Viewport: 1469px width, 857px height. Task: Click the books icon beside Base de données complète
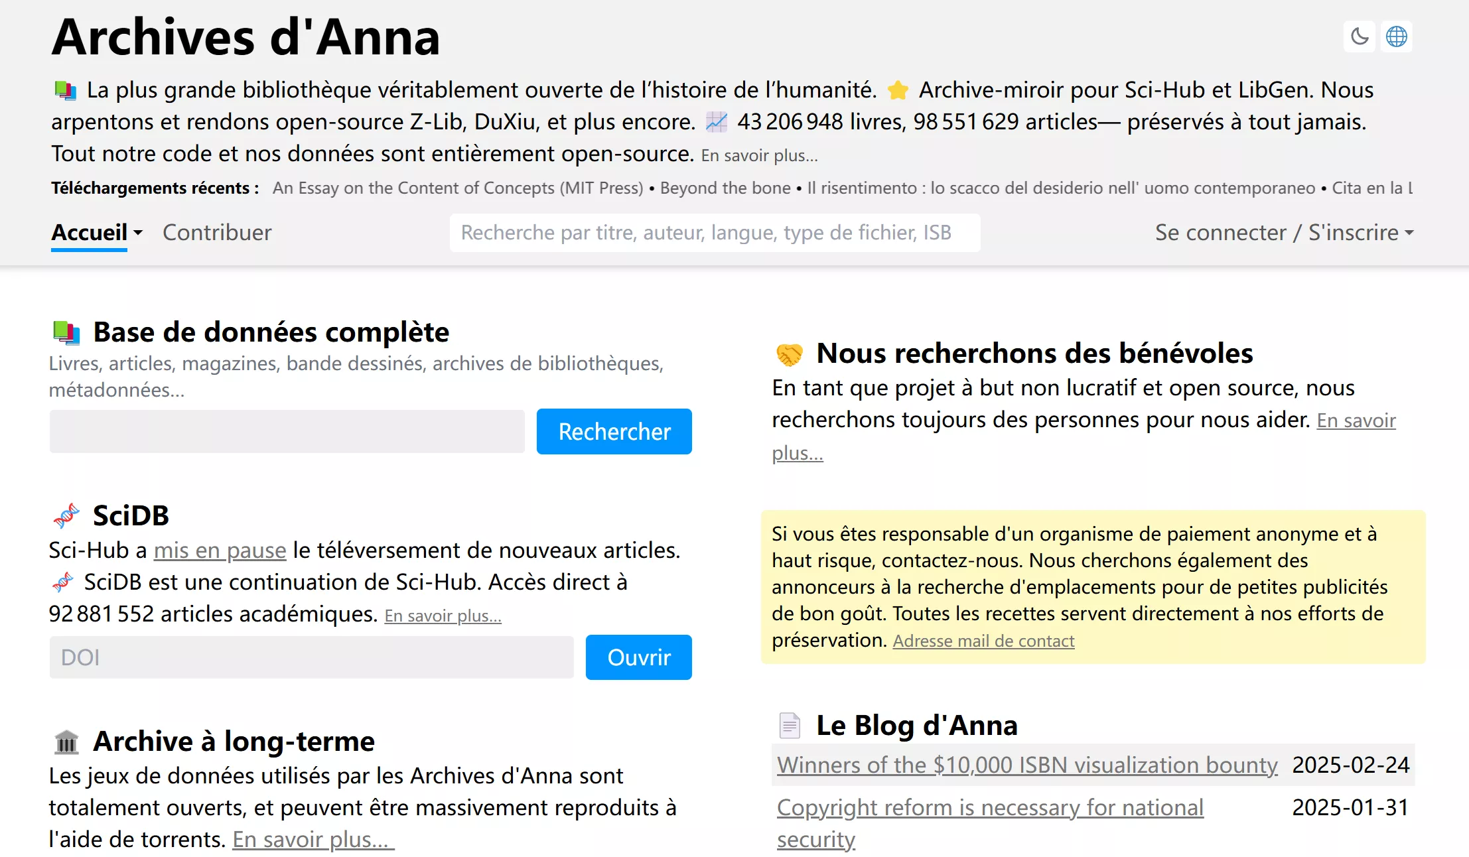pyautogui.click(x=65, y=332)
